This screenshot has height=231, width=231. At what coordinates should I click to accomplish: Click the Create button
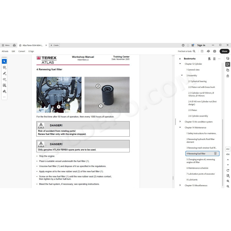point(54,45)
